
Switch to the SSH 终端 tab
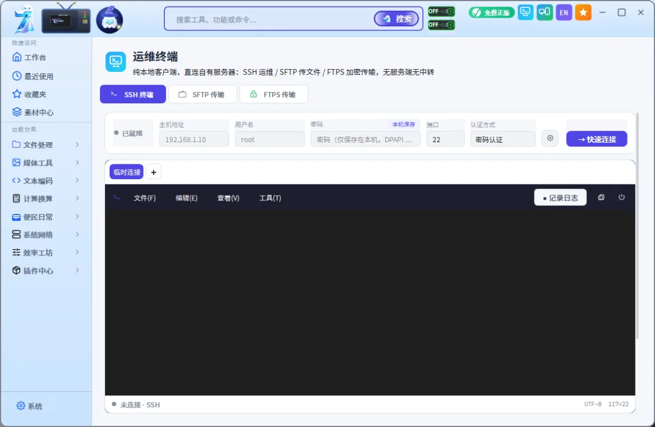(x=133, y=94)
